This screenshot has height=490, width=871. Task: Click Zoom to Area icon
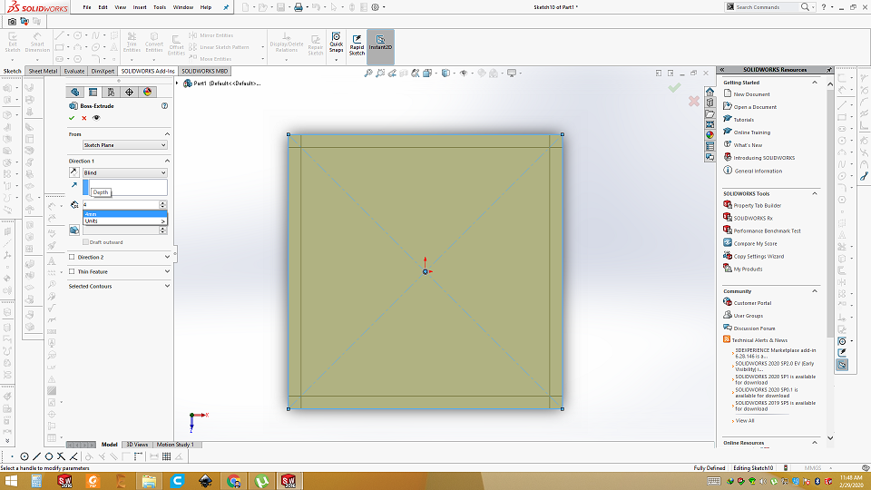380,73
